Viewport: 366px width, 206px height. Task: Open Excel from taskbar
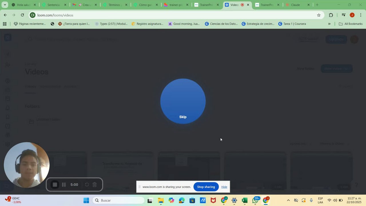point(244,201)
